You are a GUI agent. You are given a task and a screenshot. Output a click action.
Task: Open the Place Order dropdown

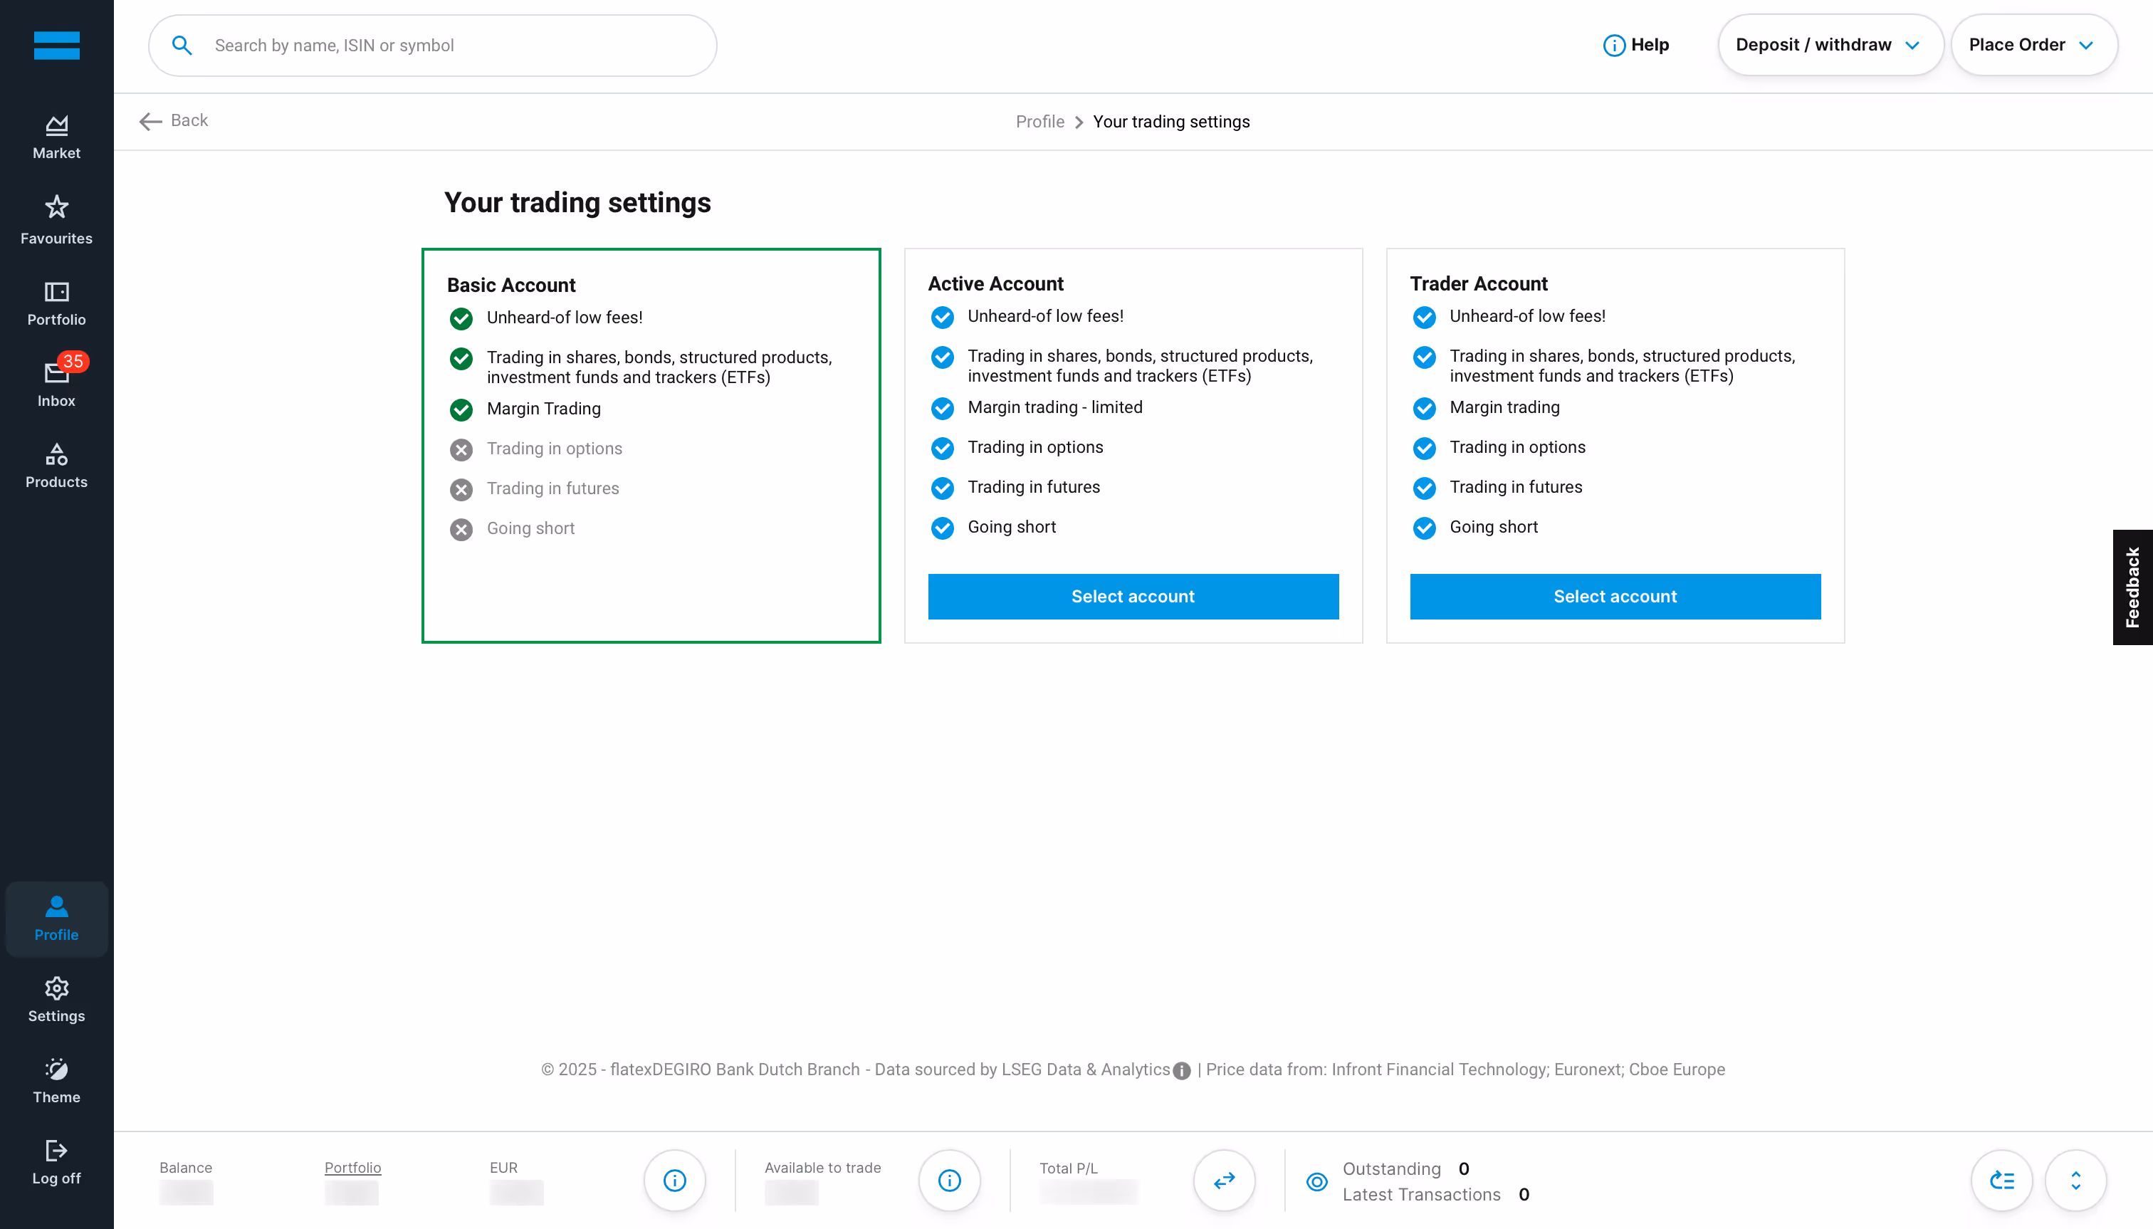tap(2032, 45)
